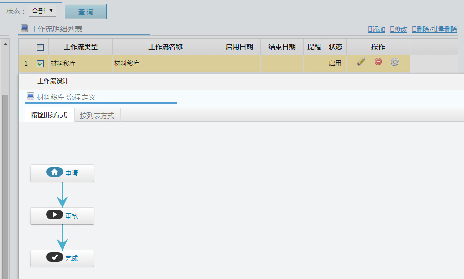Click the play icon on 审核 node
Viewport: 464px width, 279px height.
[x=54, y=215]
